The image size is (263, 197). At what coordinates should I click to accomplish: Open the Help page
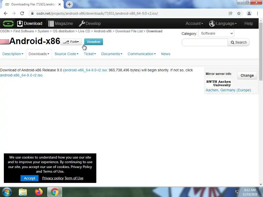[x=249, y=23]
